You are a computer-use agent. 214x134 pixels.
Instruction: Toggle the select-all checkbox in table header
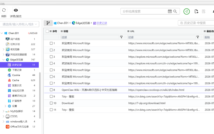coord(47,31)
